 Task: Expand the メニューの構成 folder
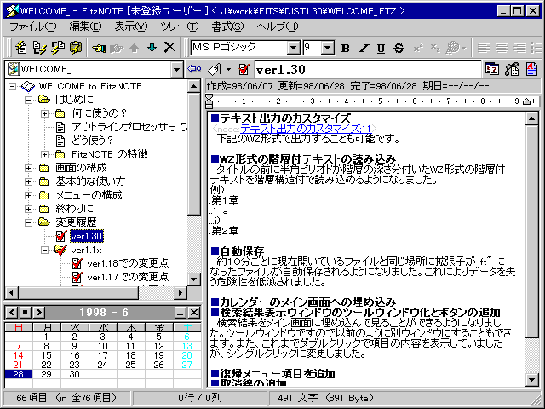point(28,195)
